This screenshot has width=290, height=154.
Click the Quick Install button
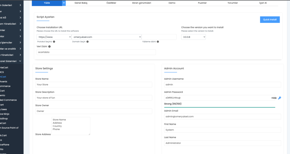coord(270,19)
